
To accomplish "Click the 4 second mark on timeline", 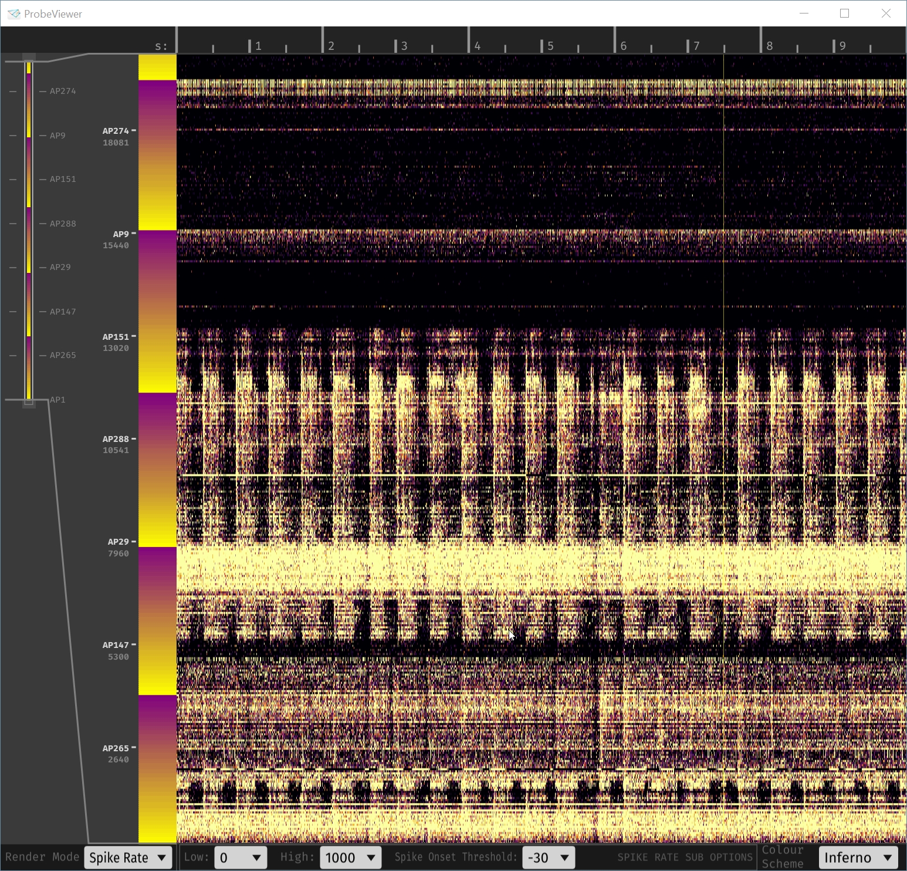I will (x=478, y=46).
